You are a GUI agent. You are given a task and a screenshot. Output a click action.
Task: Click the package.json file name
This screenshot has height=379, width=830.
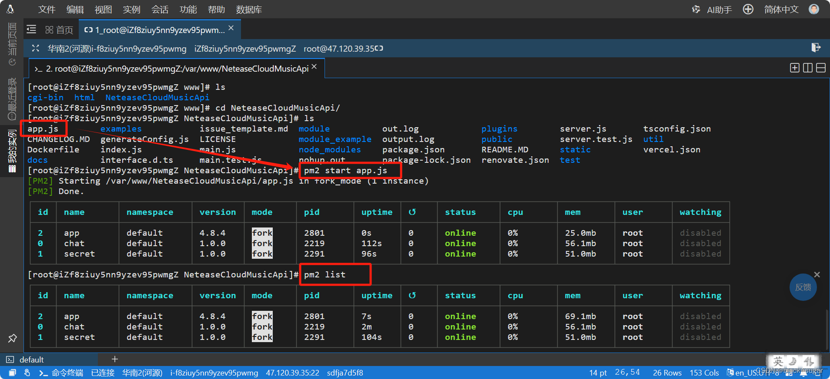[413, 150]
